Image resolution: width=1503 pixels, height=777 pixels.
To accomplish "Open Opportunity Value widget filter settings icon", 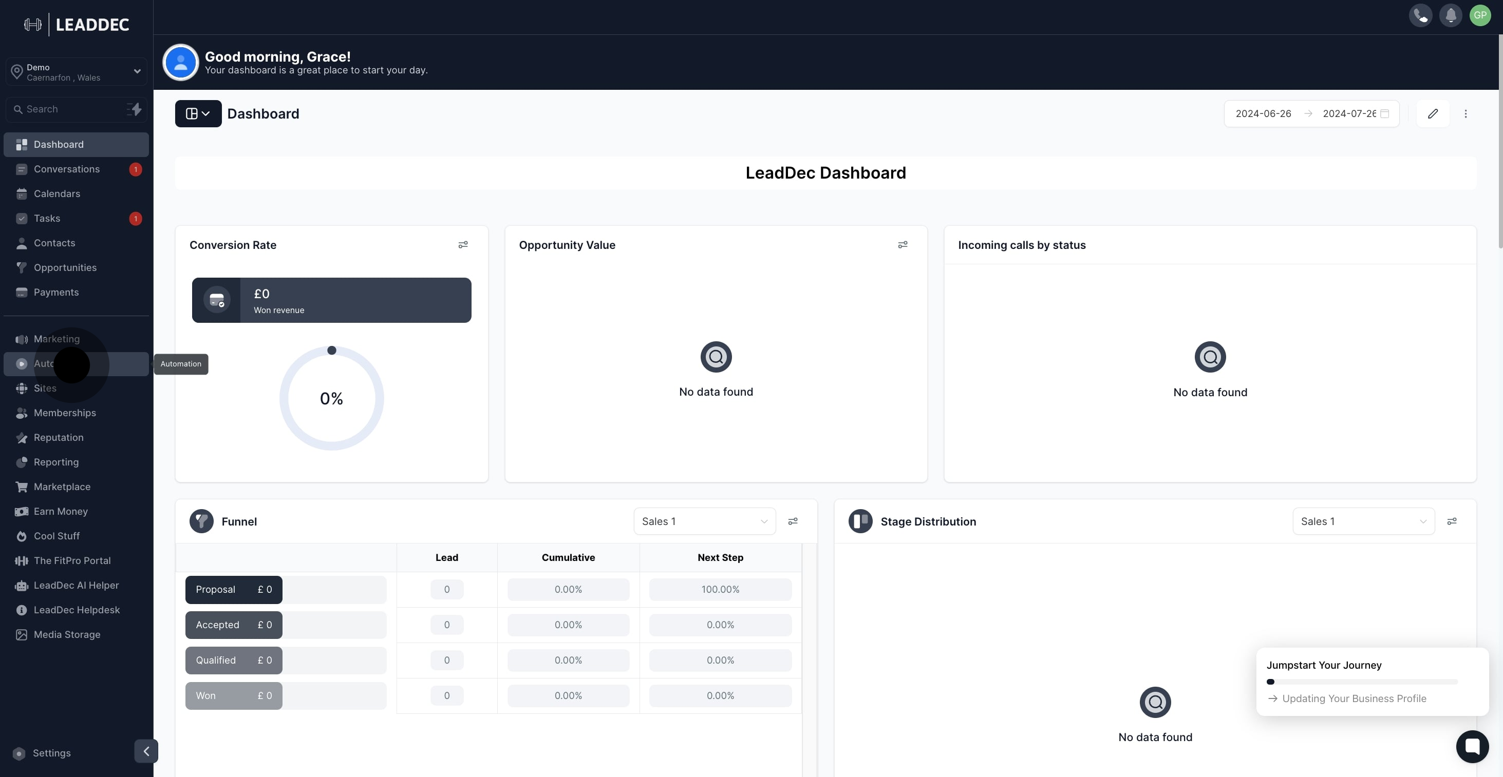I will pyautogui.click(x=902, y=245).
